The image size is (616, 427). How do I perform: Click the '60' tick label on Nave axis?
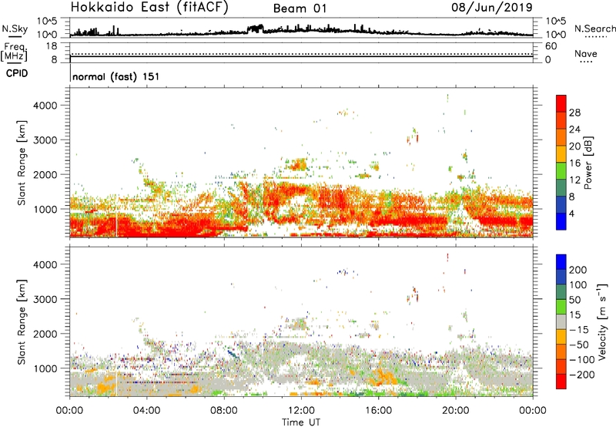pyautogui.click(x=551, y=46)
